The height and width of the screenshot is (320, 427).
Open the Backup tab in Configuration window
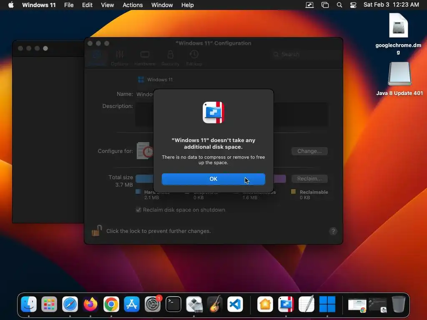194,58
